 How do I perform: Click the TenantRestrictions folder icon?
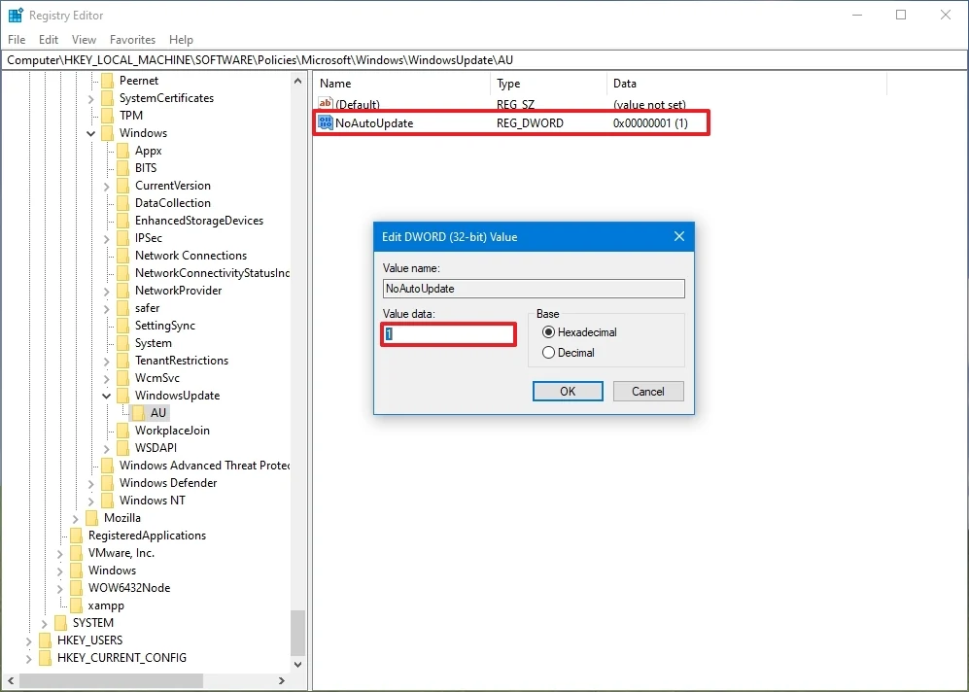(x=123, y=361)
